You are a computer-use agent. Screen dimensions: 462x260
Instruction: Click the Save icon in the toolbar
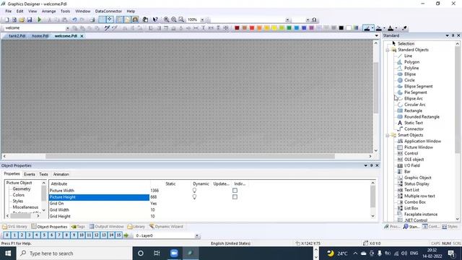30,19
